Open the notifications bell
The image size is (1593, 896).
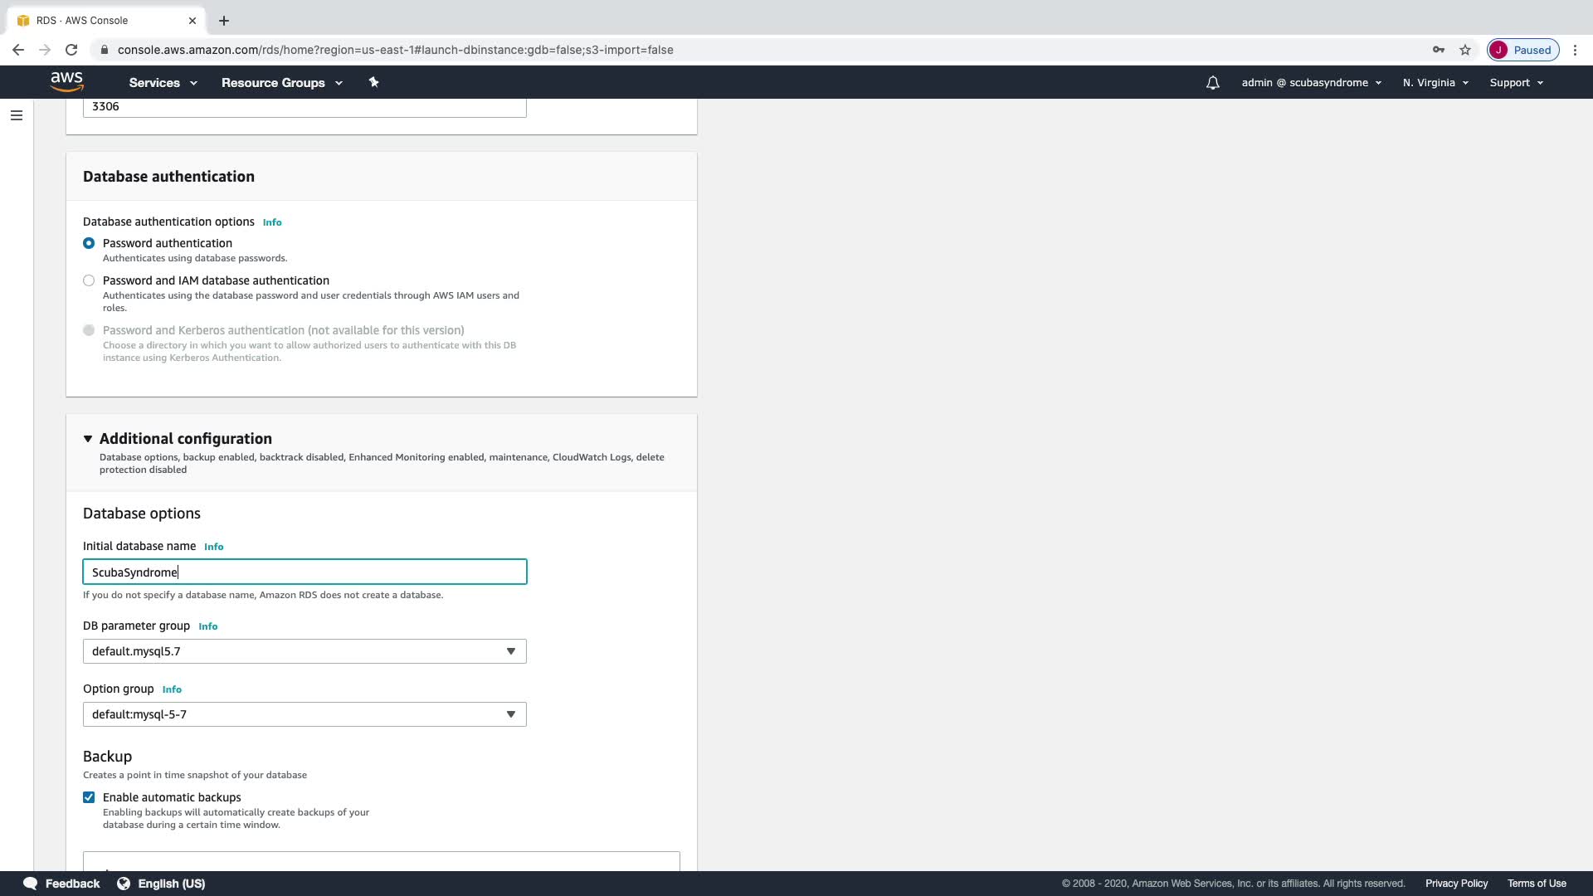[x=1212, y=83]
